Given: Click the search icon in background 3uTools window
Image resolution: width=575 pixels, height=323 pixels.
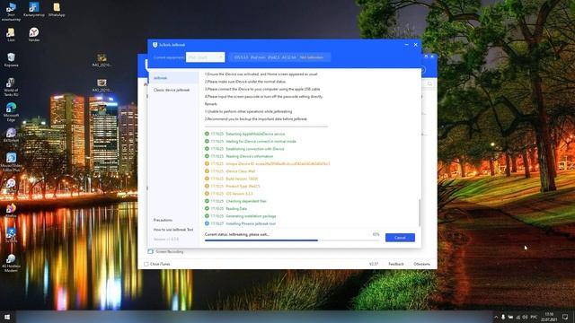Looking at the screenshot, I should [x=429, y=83].
